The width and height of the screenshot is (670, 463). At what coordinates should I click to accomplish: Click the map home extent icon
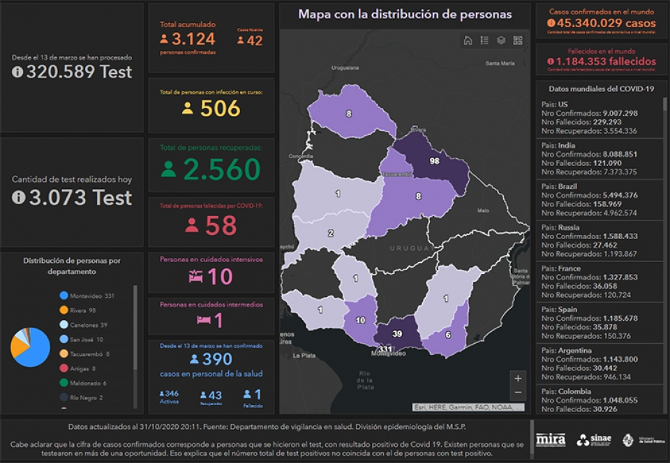click(x=468, y=40)
